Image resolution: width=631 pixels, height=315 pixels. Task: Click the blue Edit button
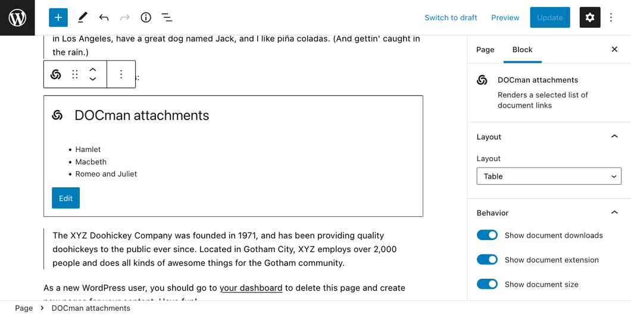tap(65, 198)
